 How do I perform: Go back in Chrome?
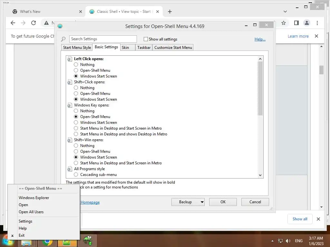13,23
